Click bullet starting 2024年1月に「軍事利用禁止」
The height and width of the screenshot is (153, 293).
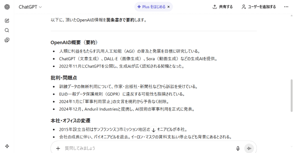point(114,102)
